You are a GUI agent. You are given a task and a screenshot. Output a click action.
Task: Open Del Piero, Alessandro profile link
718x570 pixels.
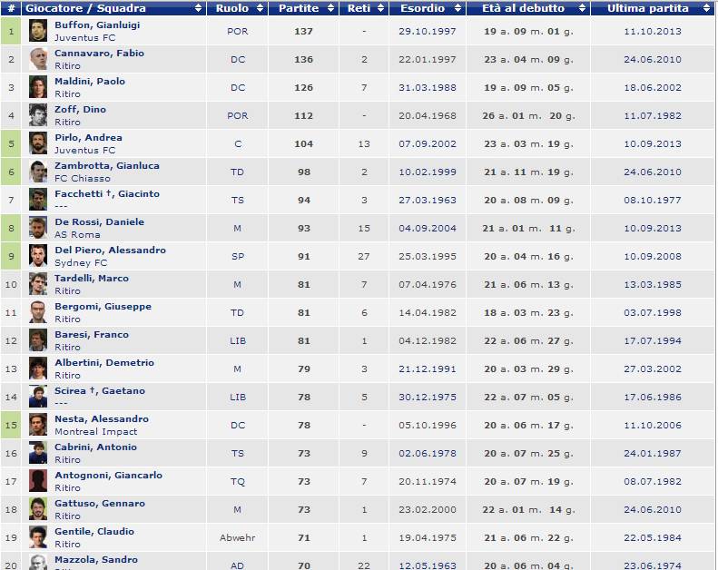(110, 251)
